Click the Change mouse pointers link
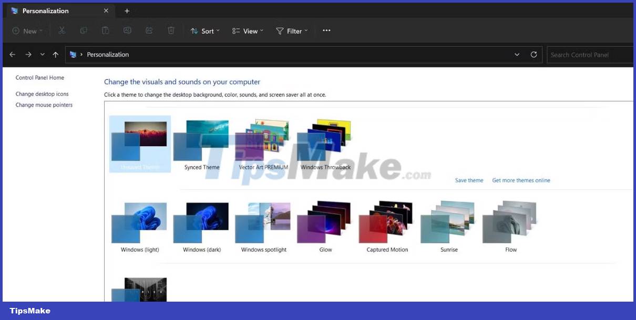Viewport: 636px width, 320px height. (x=44, y=104)
